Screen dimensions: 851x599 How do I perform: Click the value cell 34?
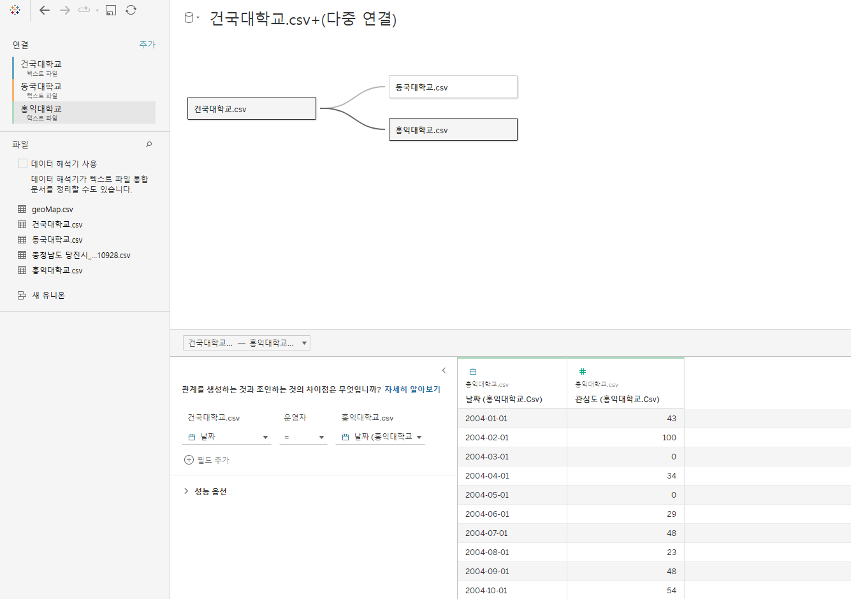coord(625,476)
